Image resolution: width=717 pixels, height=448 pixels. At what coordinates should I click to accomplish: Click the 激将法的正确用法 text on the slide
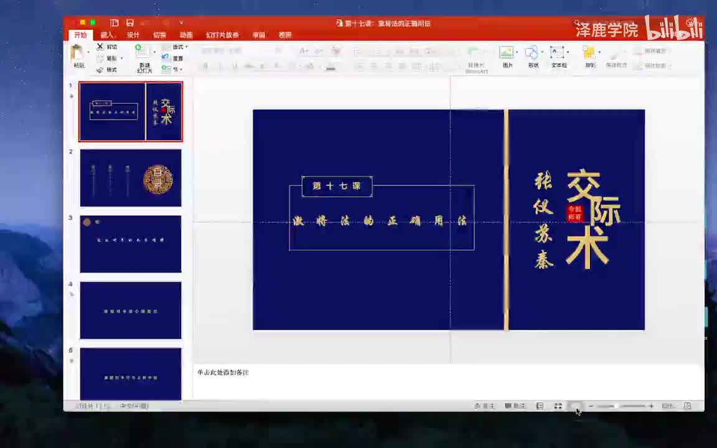tap(380, 222)
